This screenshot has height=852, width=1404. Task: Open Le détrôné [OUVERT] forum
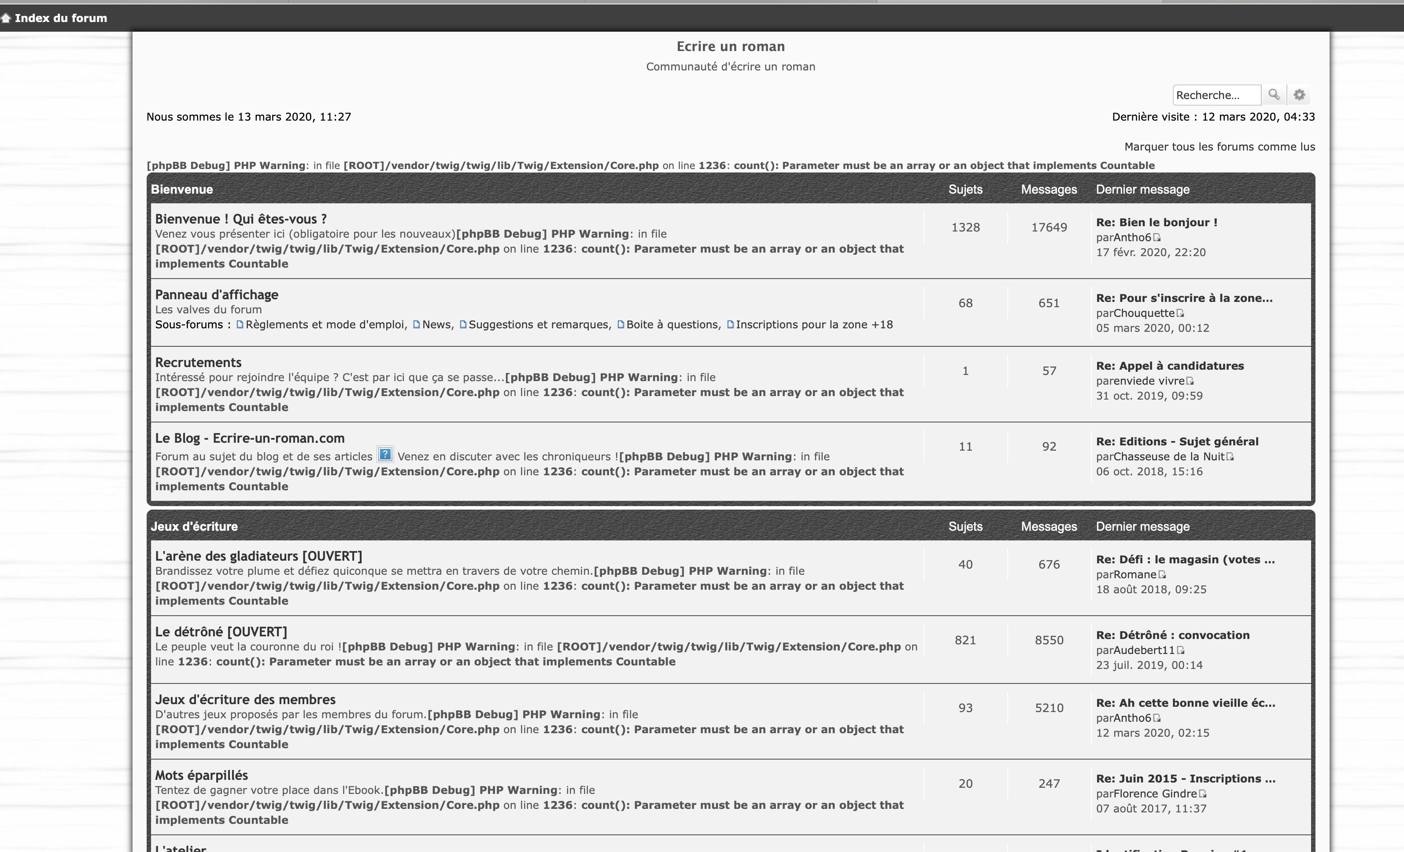click(x=221, y=632)
